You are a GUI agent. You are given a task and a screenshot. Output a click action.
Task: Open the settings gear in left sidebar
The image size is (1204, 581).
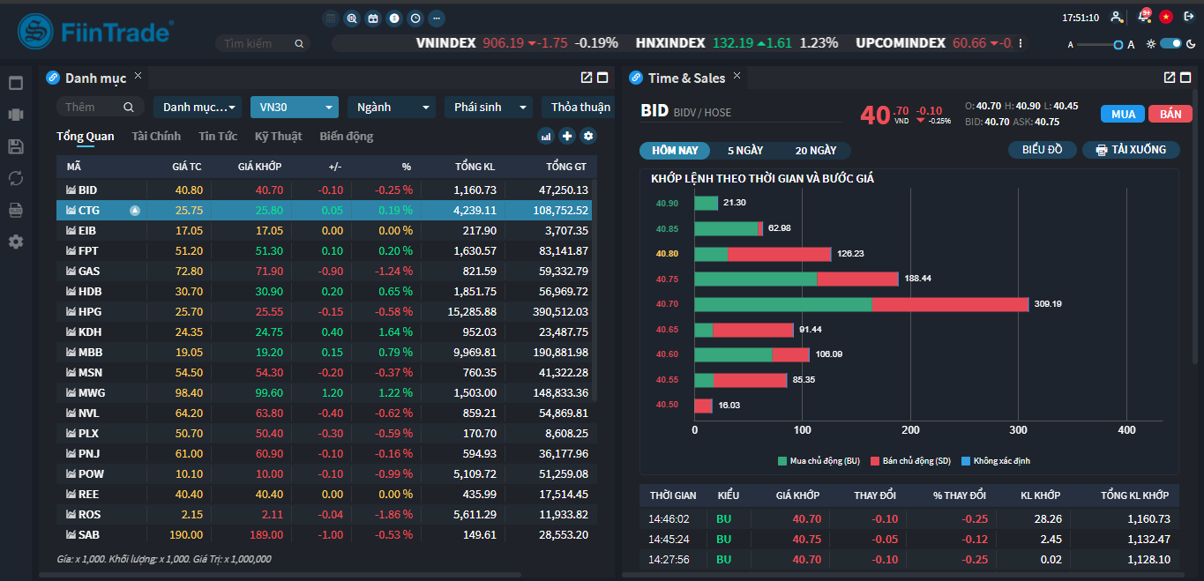(15, 241)
